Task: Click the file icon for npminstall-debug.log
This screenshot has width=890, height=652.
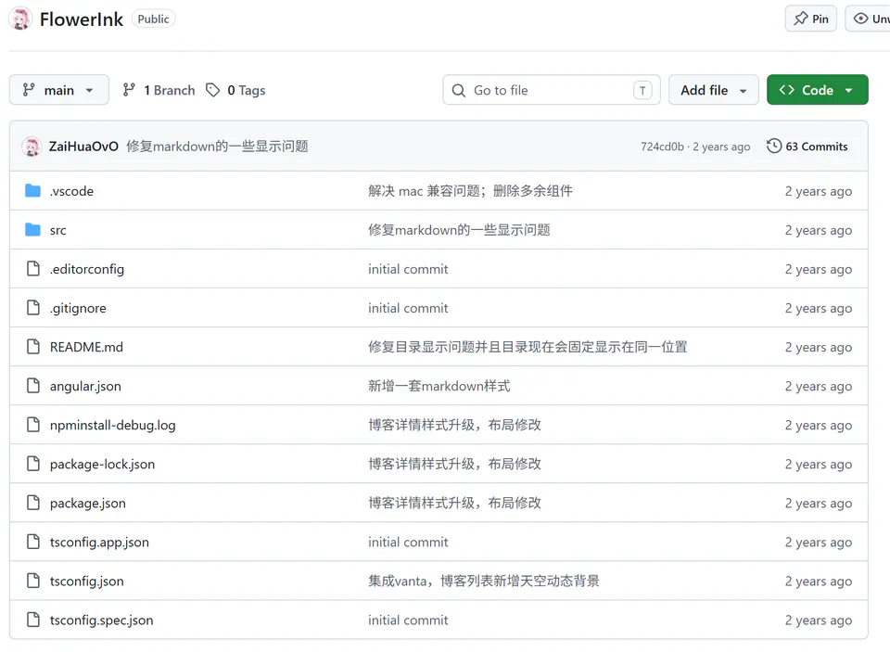Action: pos(33,425)
